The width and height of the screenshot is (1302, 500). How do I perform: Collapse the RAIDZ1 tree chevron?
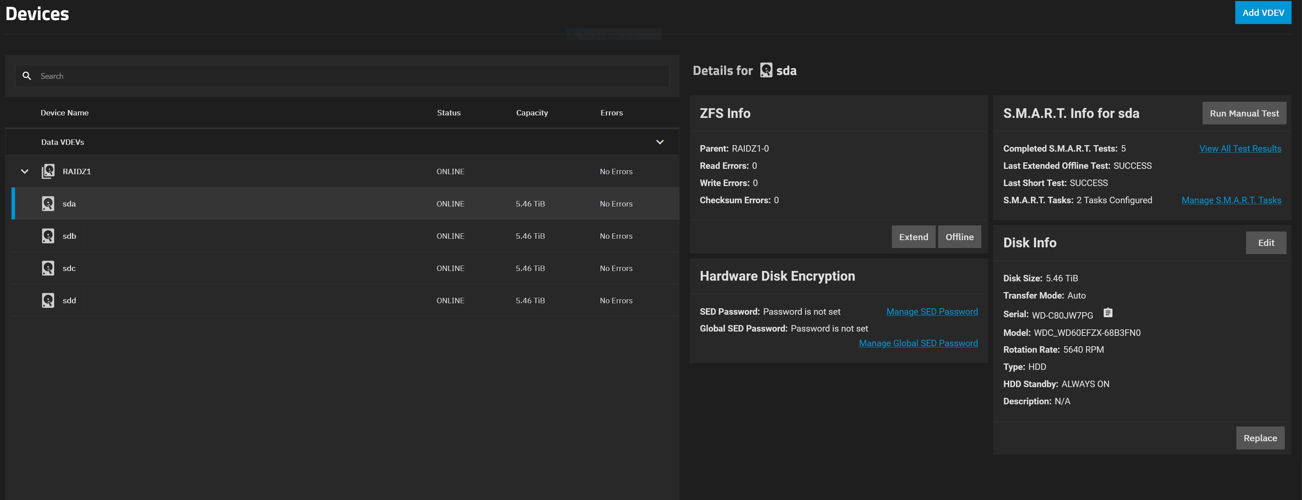(24, 171)
